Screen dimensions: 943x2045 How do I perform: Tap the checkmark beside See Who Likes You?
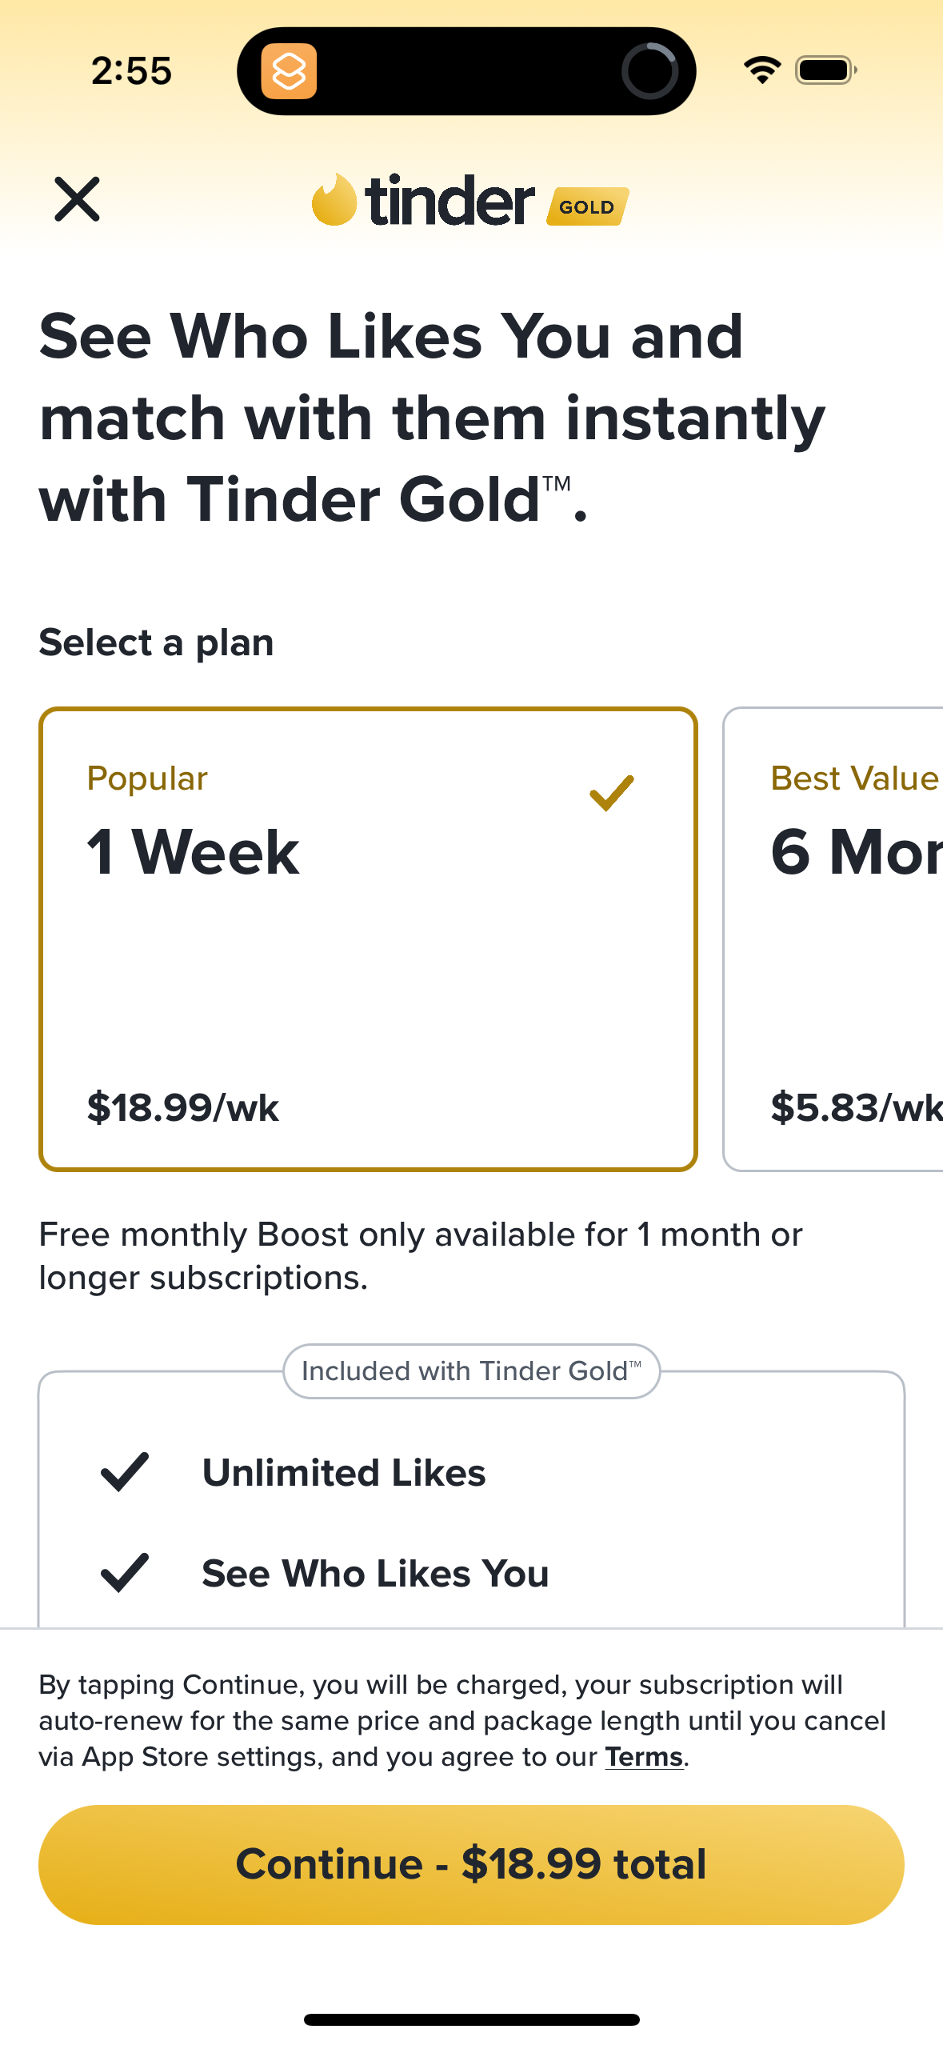(125, 1573)
